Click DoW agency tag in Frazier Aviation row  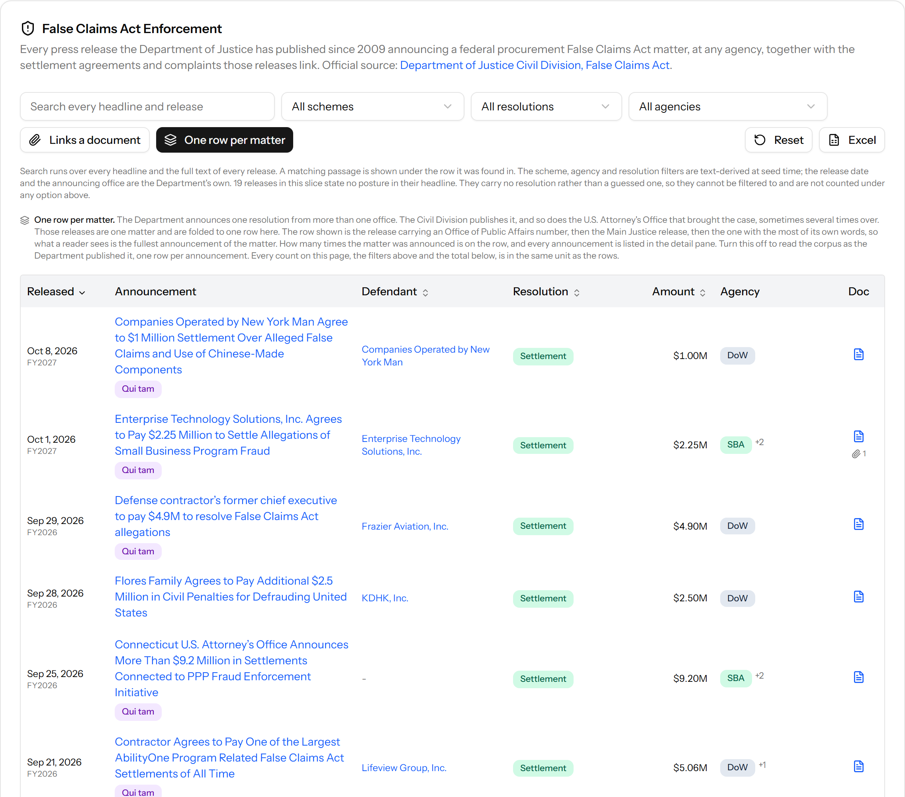point(737,526)
